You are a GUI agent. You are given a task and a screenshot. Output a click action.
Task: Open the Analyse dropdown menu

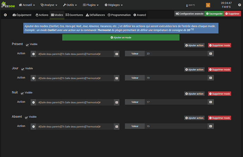tap(49, 5)
